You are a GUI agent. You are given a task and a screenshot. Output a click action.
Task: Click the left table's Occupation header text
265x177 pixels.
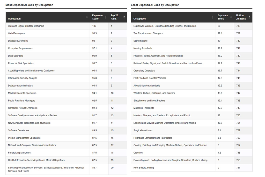[x=14, y=19]
